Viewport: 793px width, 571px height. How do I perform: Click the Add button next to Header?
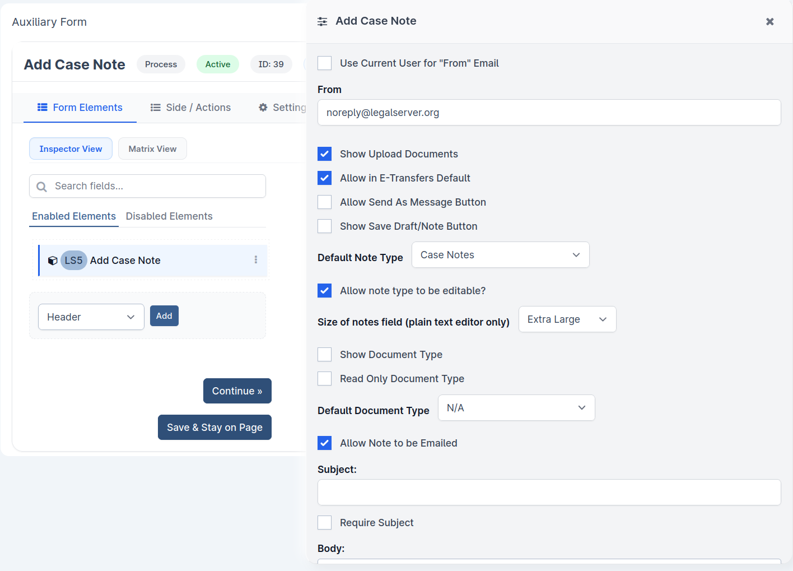[164, 316]
